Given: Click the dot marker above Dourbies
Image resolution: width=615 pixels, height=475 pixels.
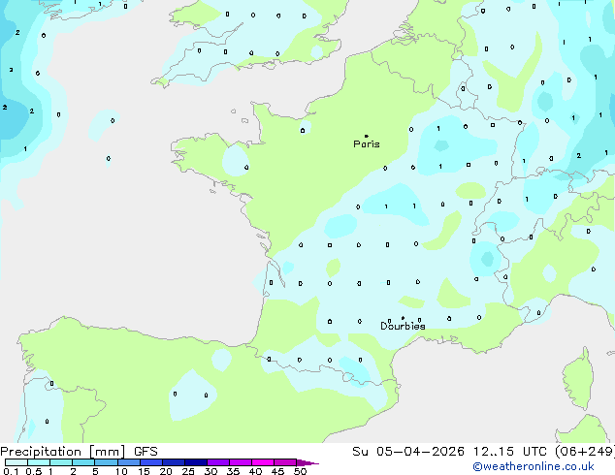Looking at the screenshot, I should (403, 318).
